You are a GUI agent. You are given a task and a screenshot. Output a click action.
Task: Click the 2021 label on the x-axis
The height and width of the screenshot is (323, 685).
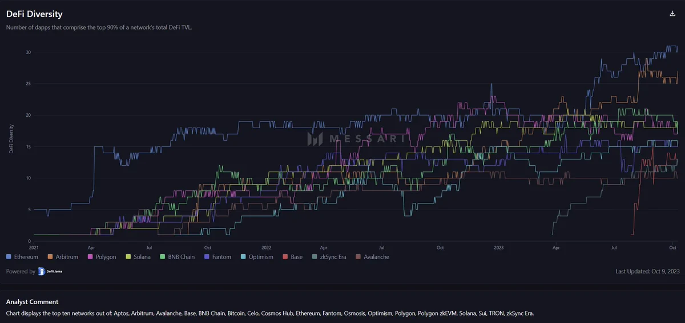pos(34,248)
